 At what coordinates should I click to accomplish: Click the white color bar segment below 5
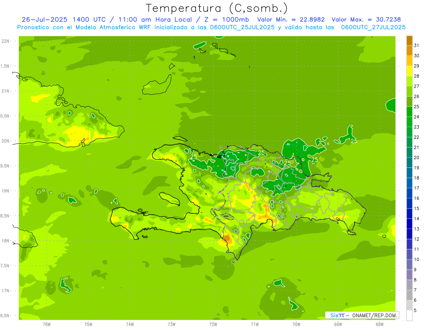click(x=409, y=315)
